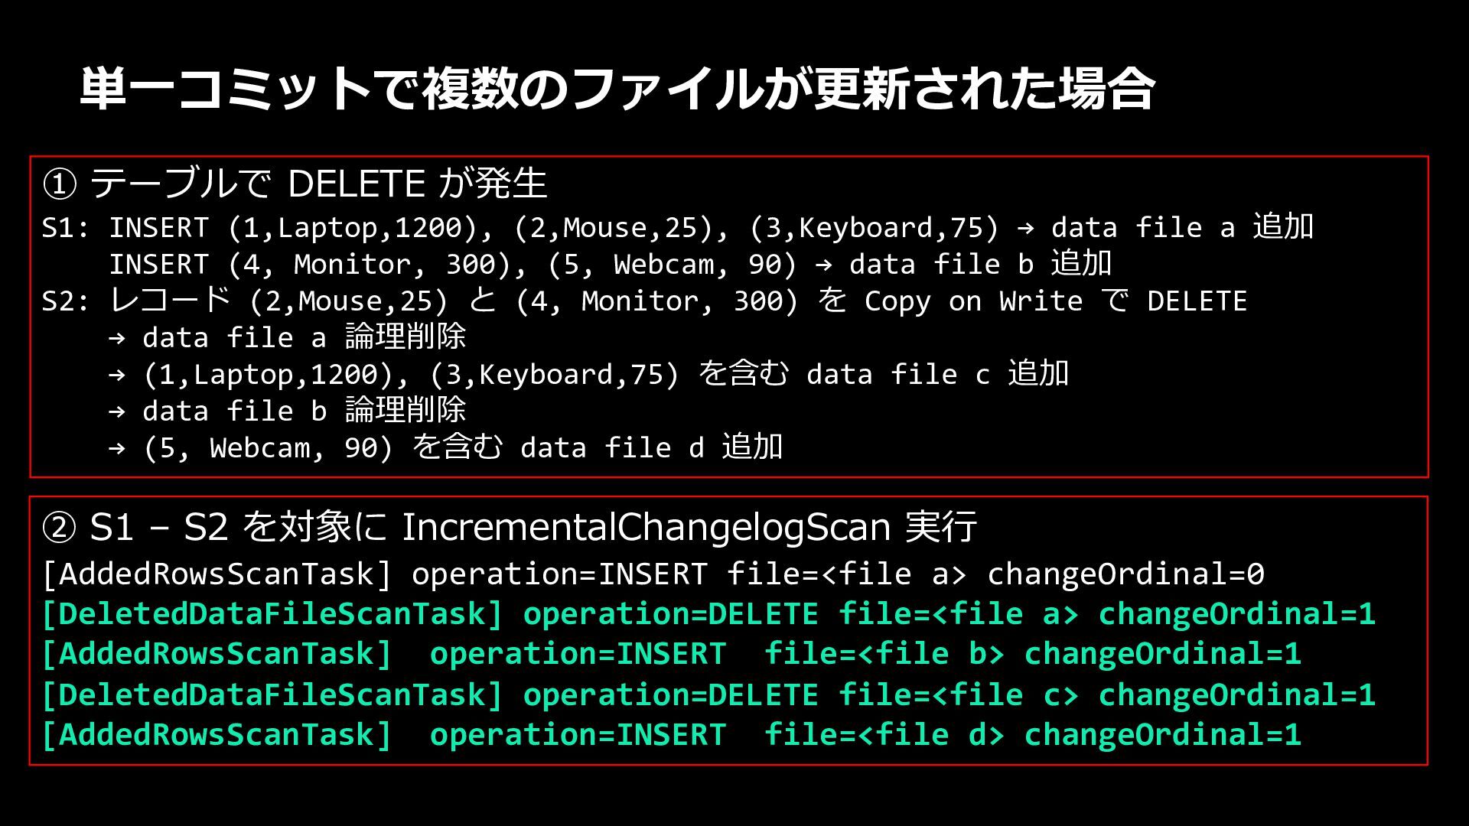Click the data file d 追加 line
The image size is (1469, 826).
click(x=446, y=447)
